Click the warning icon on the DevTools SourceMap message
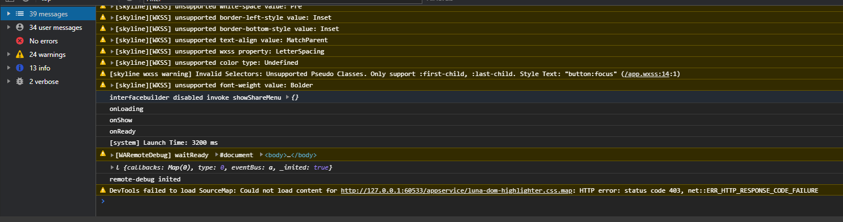This screenshot has height=222, width=843. pos(103,190)
